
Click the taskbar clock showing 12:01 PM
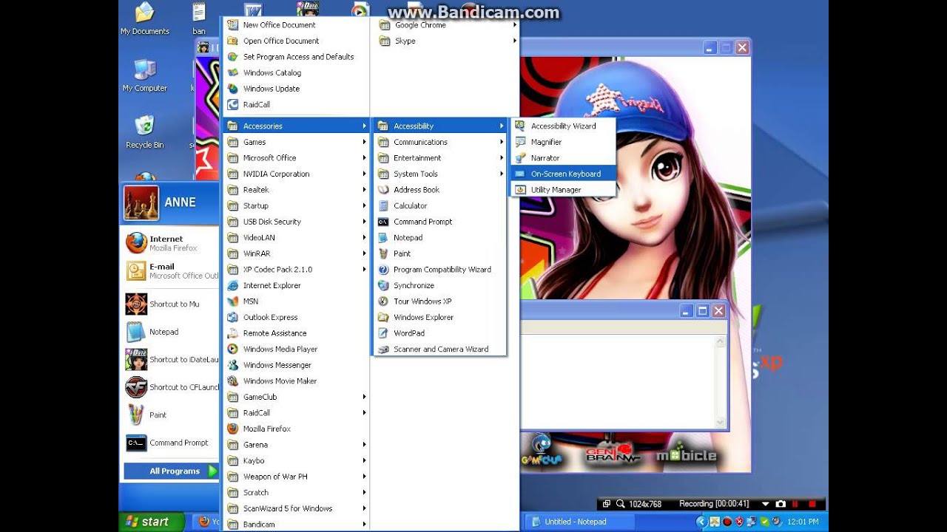coord(801,522)
